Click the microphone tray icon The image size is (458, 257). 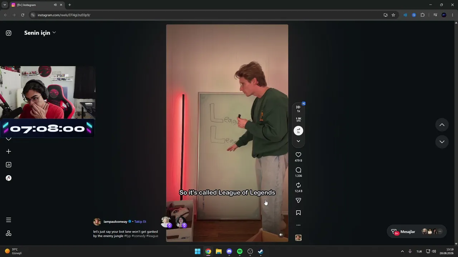point(410,251)
